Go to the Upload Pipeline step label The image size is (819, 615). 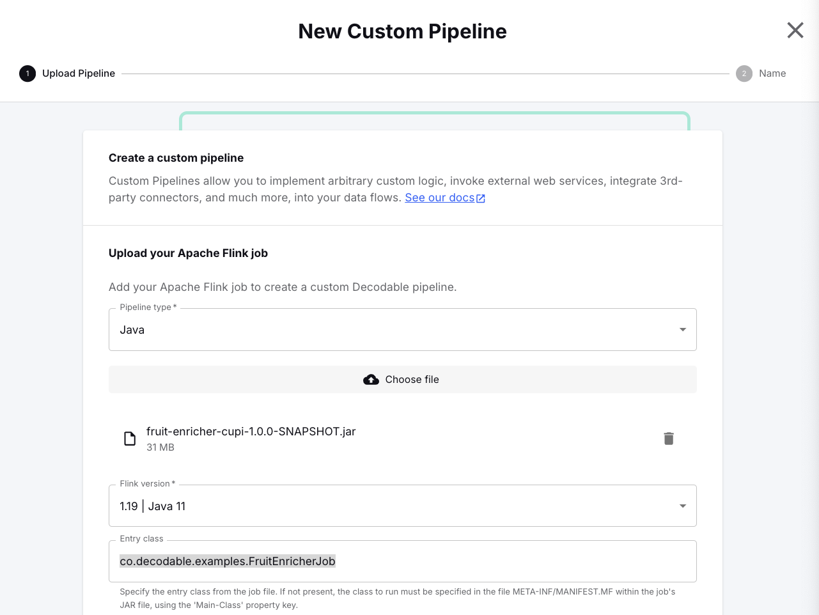pos(79,74)
